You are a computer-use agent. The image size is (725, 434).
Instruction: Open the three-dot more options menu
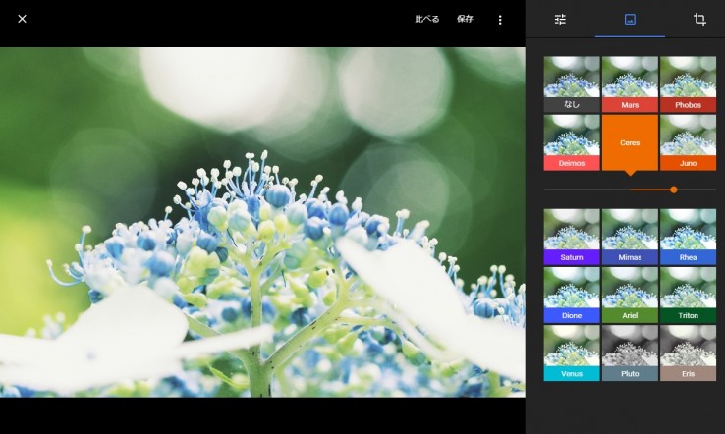499,20
